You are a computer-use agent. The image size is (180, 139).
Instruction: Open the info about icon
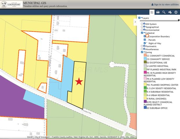click(x=176, y=12)
